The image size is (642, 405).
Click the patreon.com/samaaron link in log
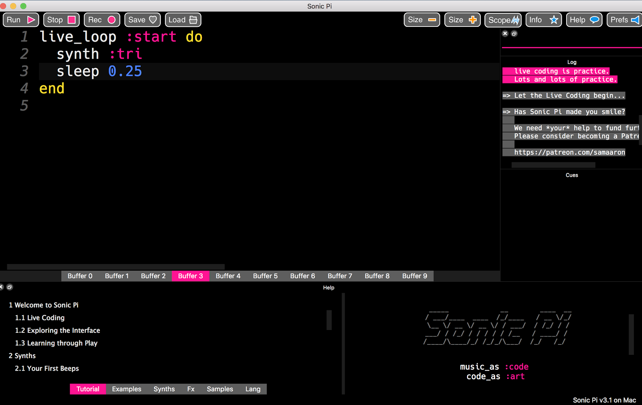tap(569, 152)
